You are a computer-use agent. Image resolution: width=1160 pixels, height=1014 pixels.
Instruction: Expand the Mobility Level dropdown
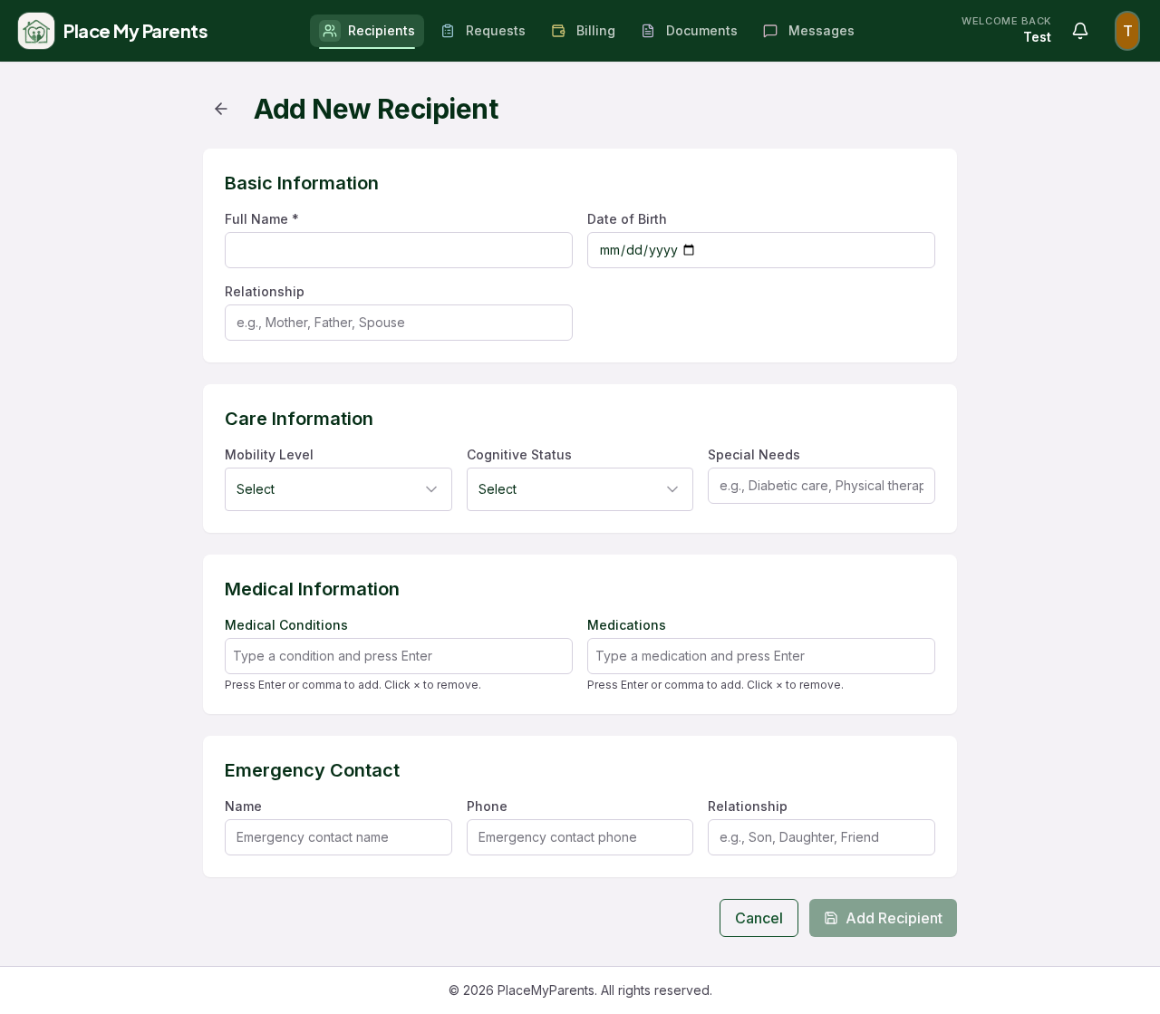(338, 489)
